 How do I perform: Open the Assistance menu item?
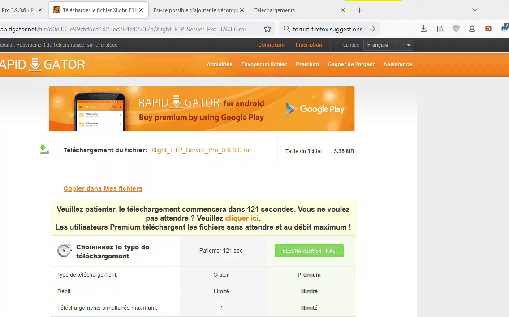[x=398, y=64]
